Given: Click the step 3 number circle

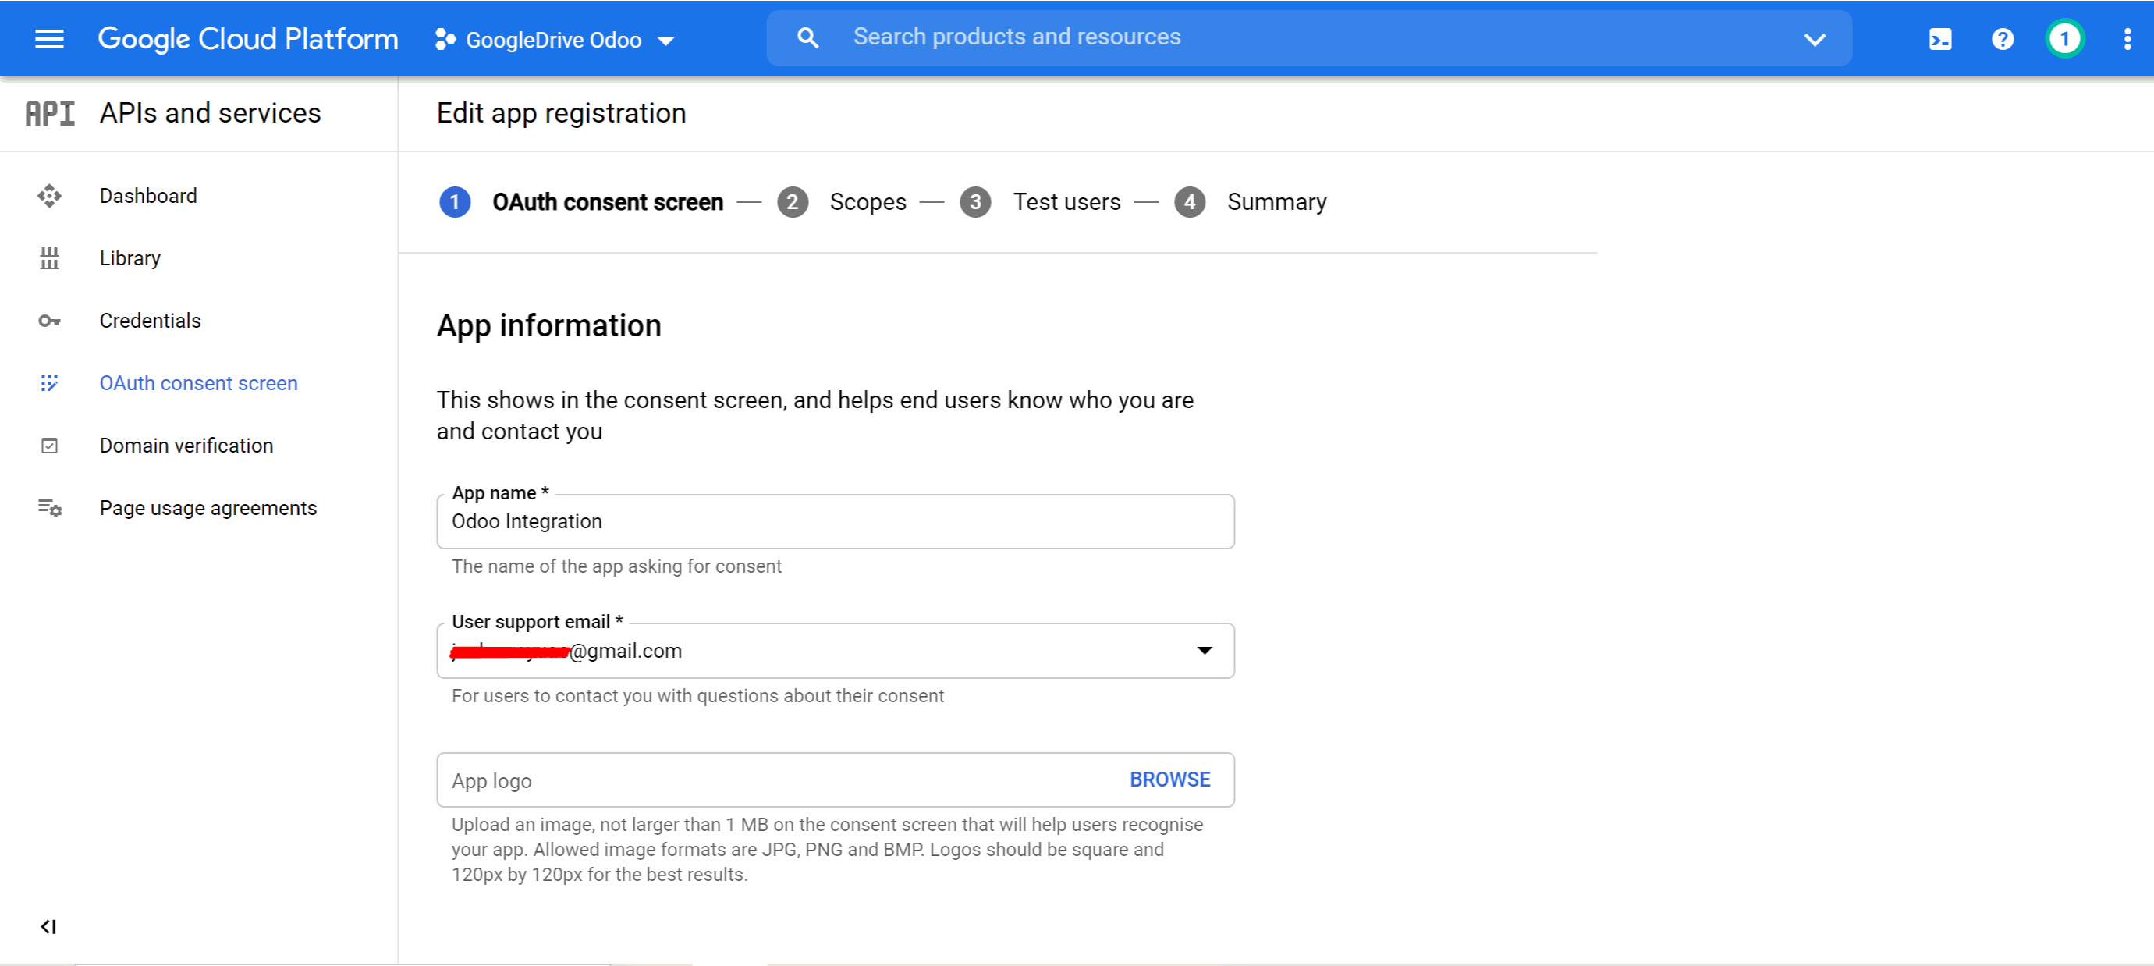Looking at the screenshot, I should tap(975, 202).
